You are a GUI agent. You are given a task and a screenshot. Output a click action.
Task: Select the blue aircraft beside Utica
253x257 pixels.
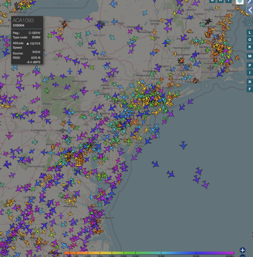114,22
